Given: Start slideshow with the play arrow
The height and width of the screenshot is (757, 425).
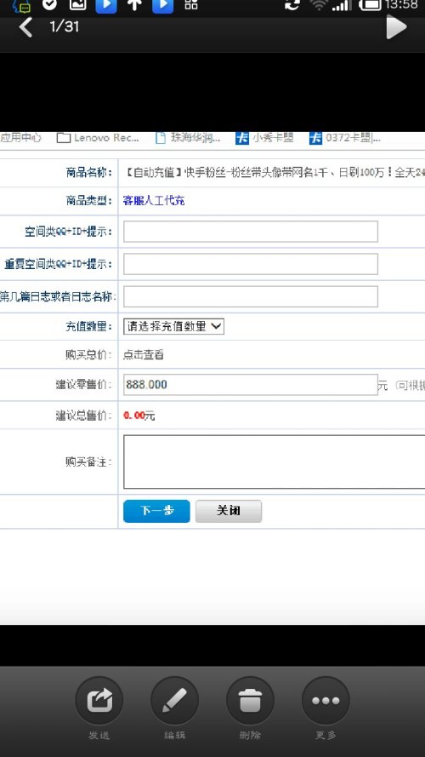Looking at the screenshot, I should pos(396,26).
